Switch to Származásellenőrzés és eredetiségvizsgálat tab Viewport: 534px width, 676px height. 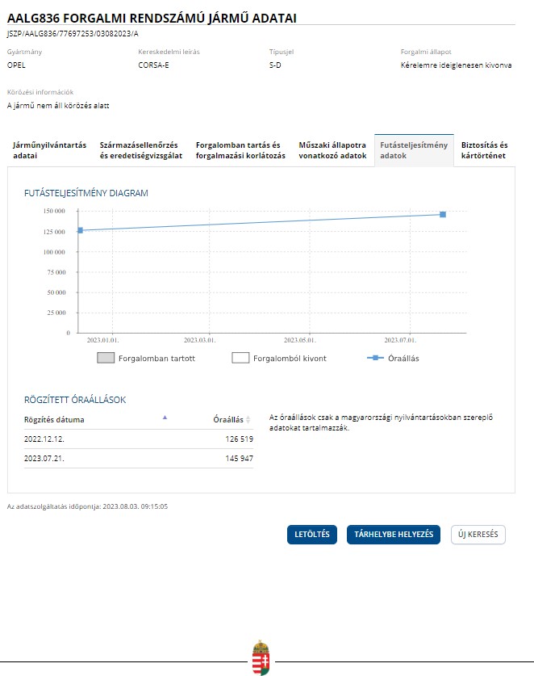tap(141, 150)
